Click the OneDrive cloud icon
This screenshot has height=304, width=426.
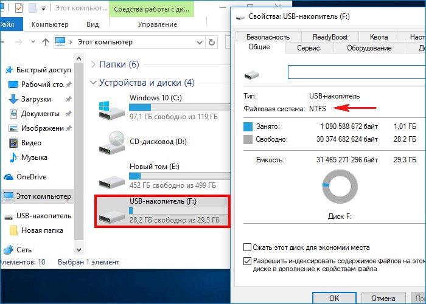point(9,177)
